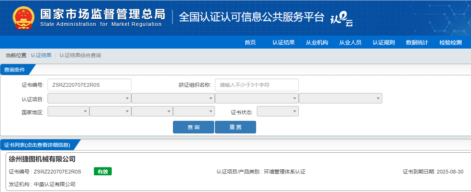This screenshot has width=471, height=192.
Task: Open 从业人员 in the navigation bar
Action: click(350, 42)
